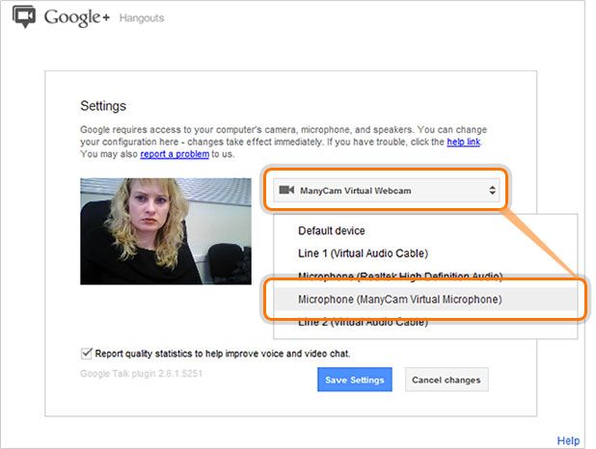Click the Save Settings button
596x449 pixels.
point(355,380)
